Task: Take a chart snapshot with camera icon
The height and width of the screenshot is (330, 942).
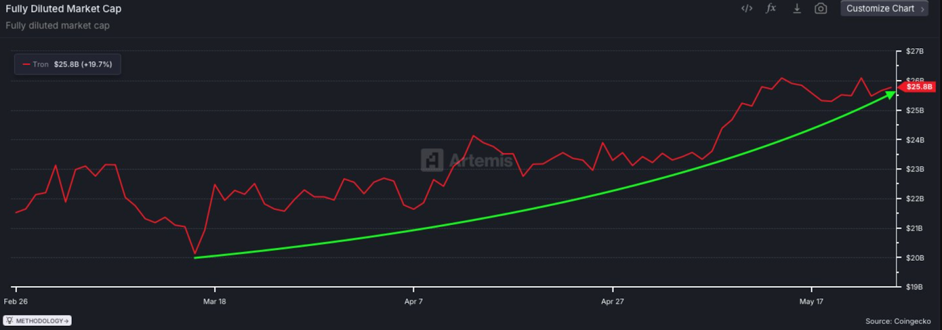Action: click(821, 8)
